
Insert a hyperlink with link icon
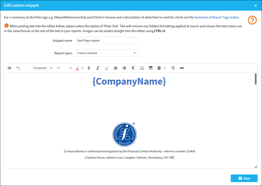182,68
